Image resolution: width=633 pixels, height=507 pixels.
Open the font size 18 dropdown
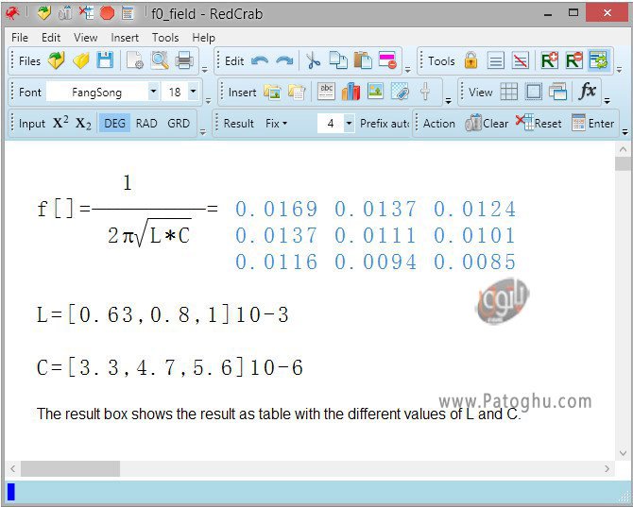click(193, 92)
